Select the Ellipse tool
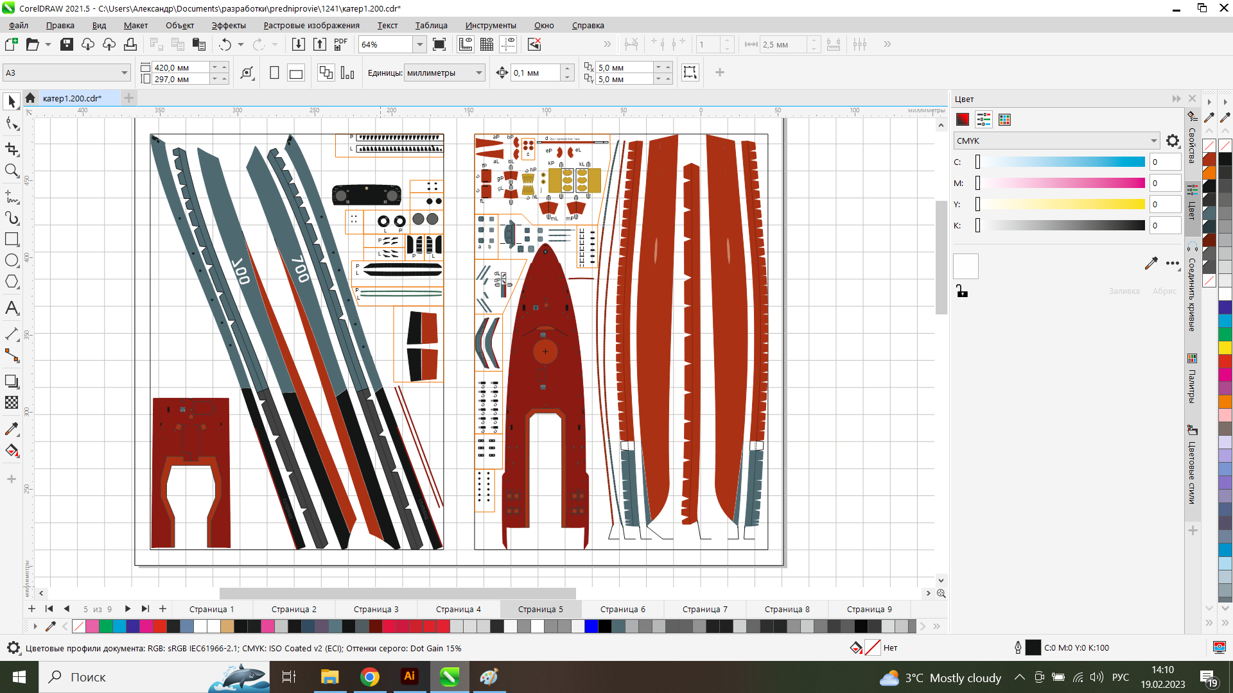Viewport: 1233px width, 693px height. coord(12,261)
